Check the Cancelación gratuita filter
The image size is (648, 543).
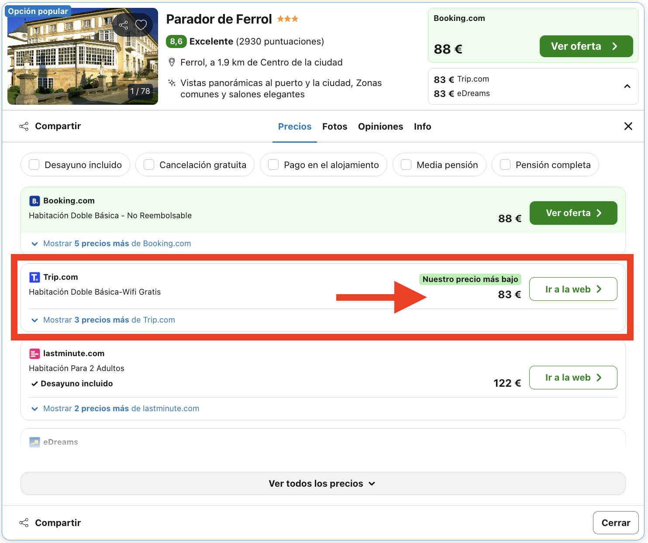(148, 165)
